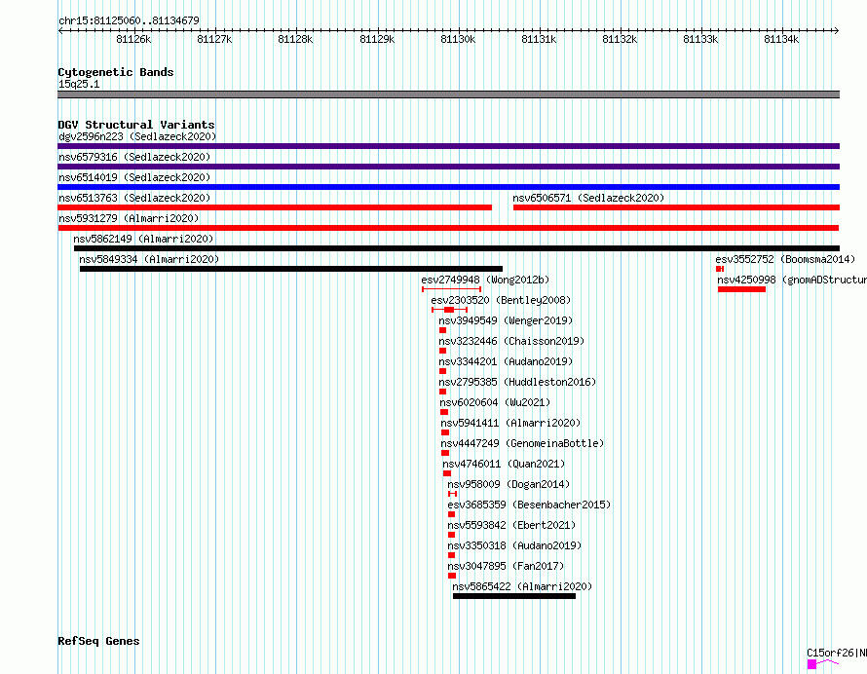Image resolution: width=867 pixels, height=674 pixels.
Task: Click the esv2303520 red interval glyph
Action: click(x=449, y=310)
